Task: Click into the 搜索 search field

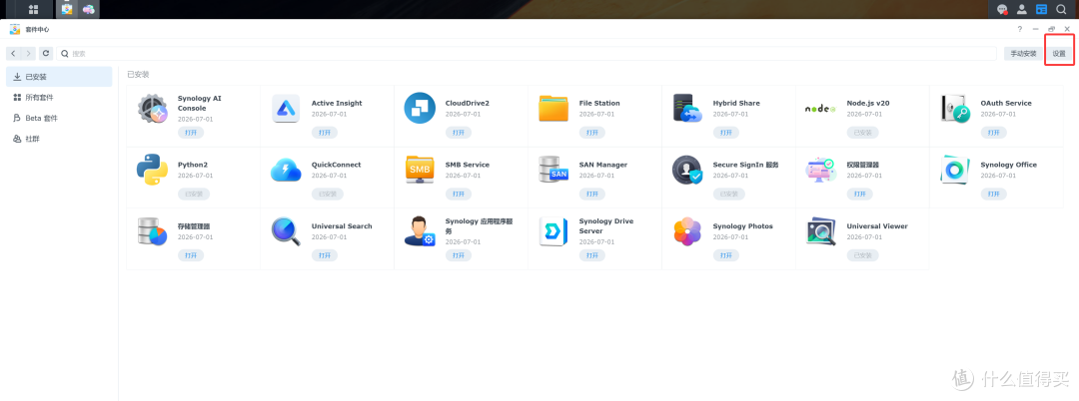Action: 528,53
